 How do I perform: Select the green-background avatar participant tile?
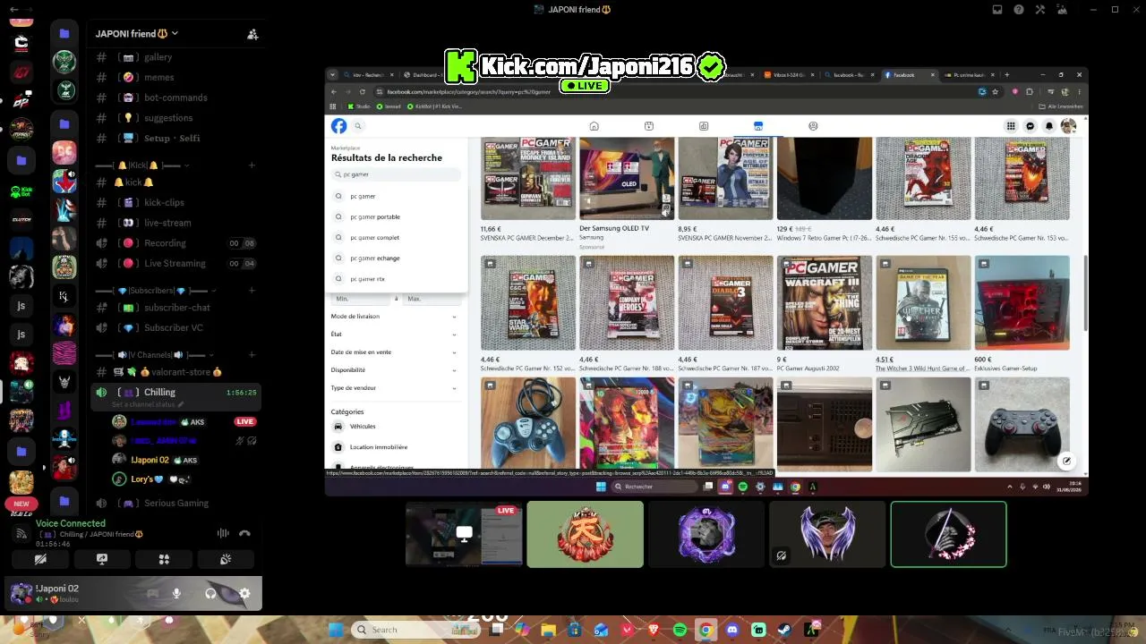pyautogui.click(x=585, y=534)
